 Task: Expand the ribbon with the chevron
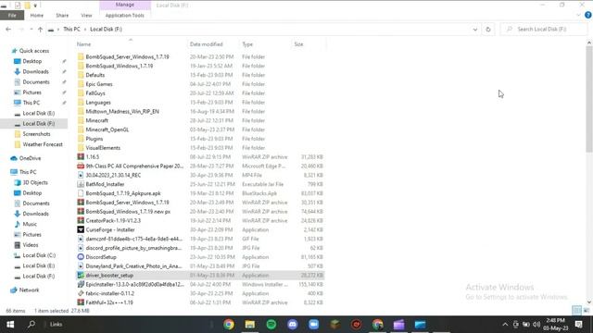(x=578, y=15)
